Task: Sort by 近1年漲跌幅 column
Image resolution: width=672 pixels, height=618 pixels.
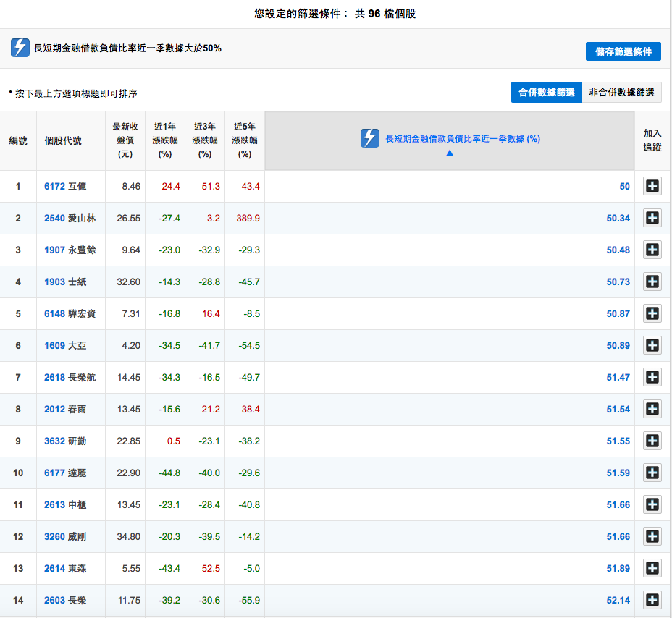Action: click(x=165, y=140)
